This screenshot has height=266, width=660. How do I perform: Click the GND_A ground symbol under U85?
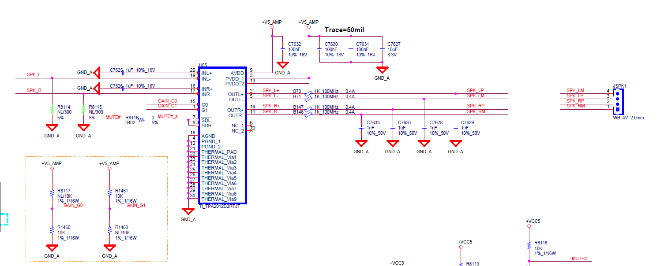point(188,211)
